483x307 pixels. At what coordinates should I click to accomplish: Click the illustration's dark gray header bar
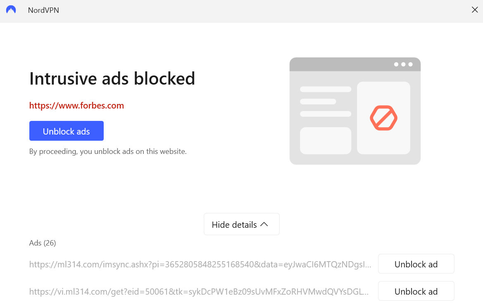coord(339,64)
